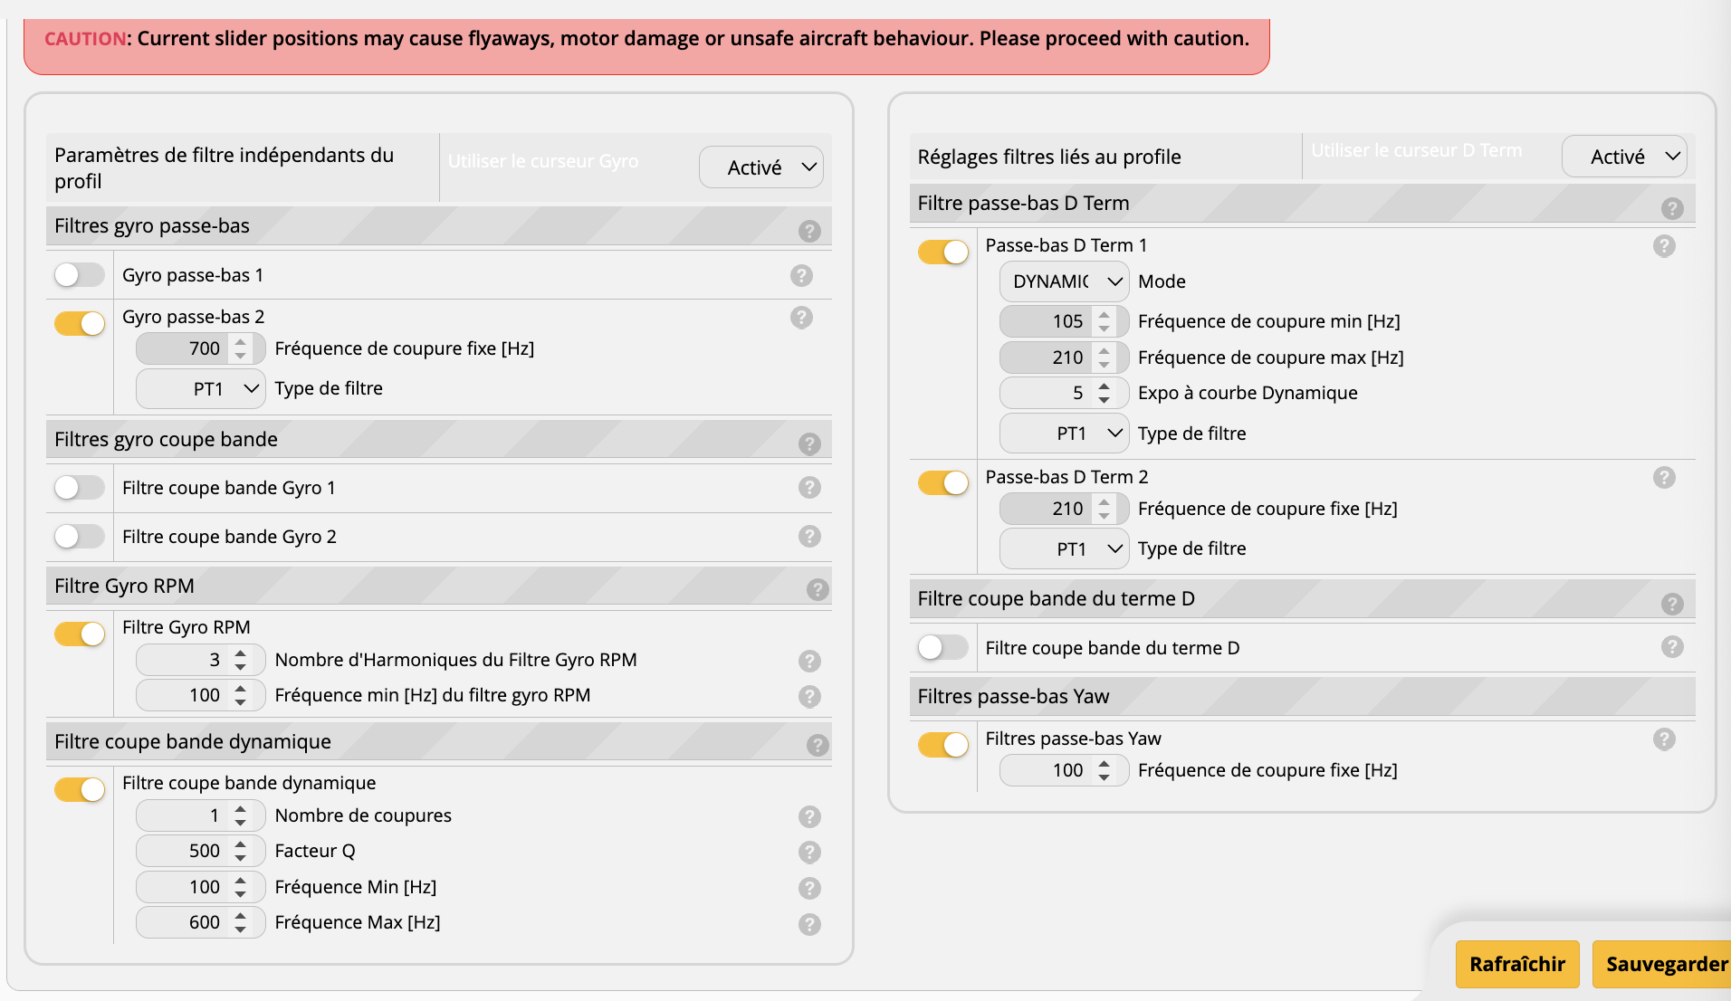Open the Activé dropdown for Gyro slider
Screen dimensions: 1731x1001
[760, 167]
